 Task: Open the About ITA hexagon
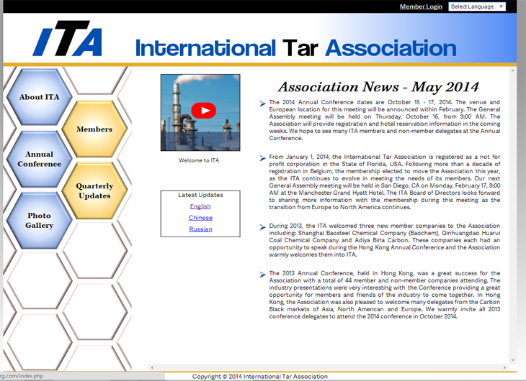(39, 97)
